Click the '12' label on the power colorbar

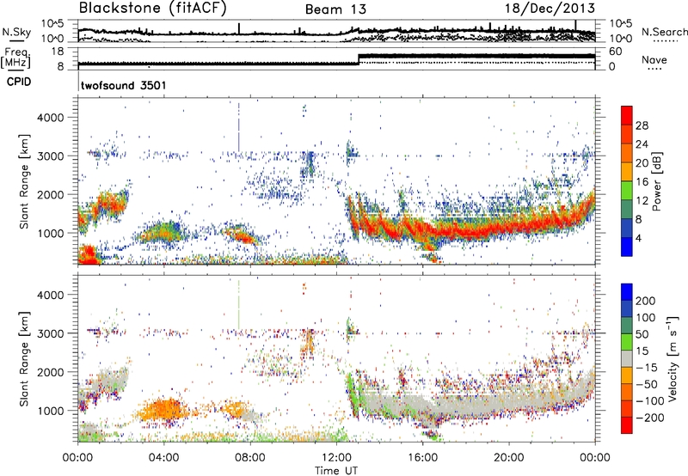point(642,201)
